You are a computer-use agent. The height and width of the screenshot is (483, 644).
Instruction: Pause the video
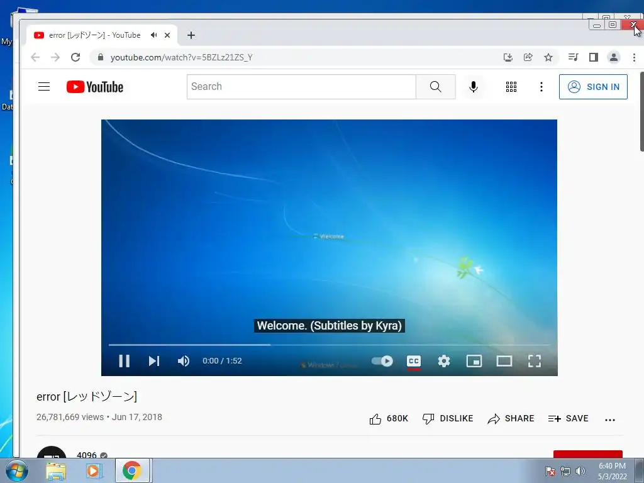tap(124, 360)
